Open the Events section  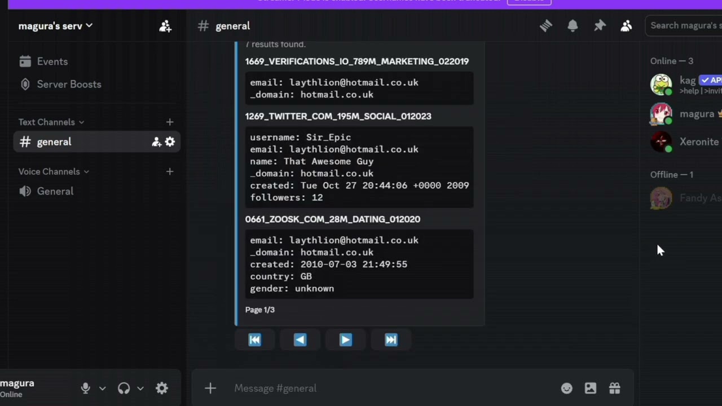(x=43, y=61)
